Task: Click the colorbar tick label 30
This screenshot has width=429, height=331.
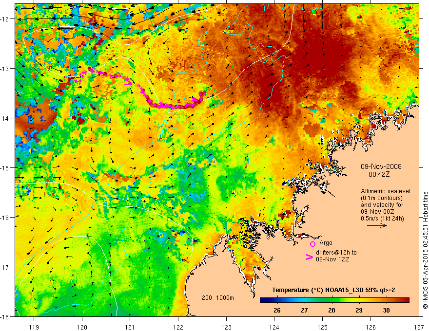Action: coord(386,311)
